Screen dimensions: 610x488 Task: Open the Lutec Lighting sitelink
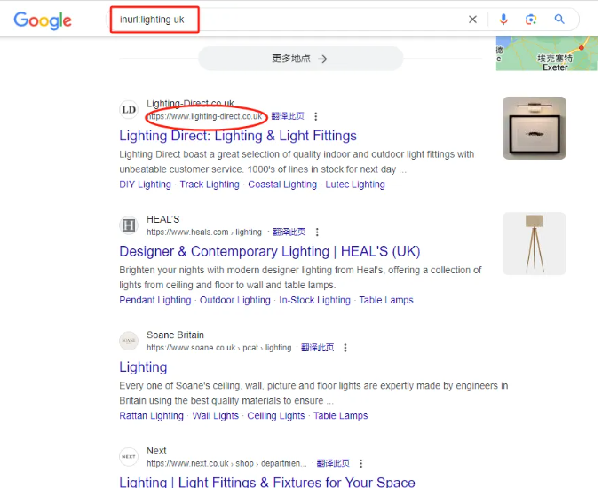[x=355, y=185]
